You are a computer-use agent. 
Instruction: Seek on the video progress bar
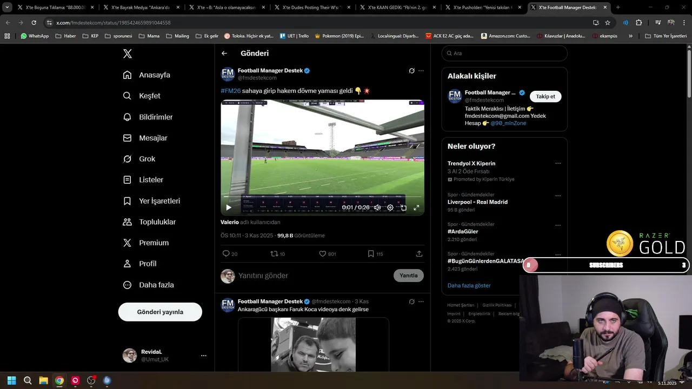click(x=322, y=197)
